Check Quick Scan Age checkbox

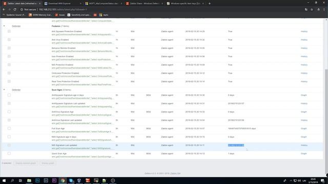tap(9, 153)
